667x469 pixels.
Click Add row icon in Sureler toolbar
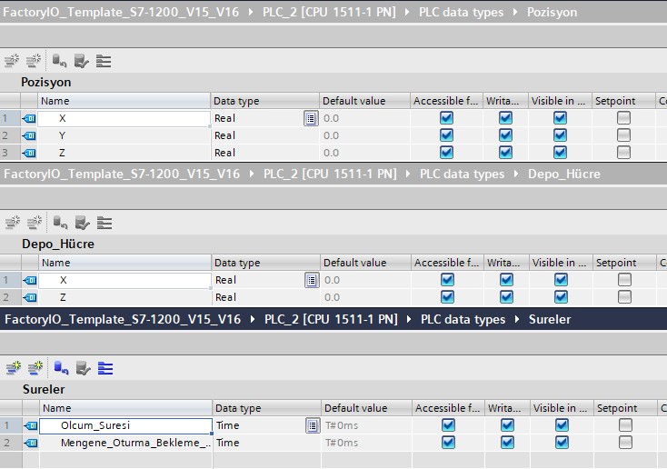[35, 368]
